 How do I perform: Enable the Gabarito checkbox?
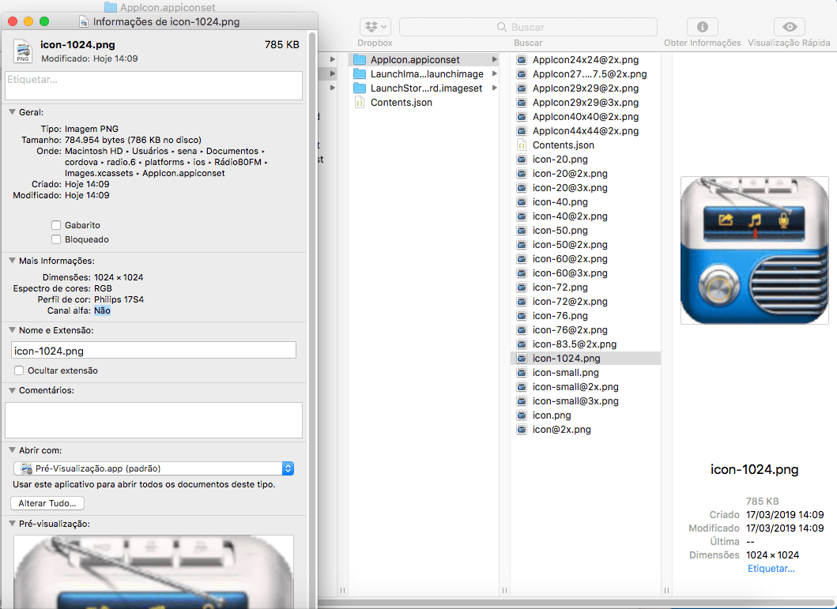(56, 224)
